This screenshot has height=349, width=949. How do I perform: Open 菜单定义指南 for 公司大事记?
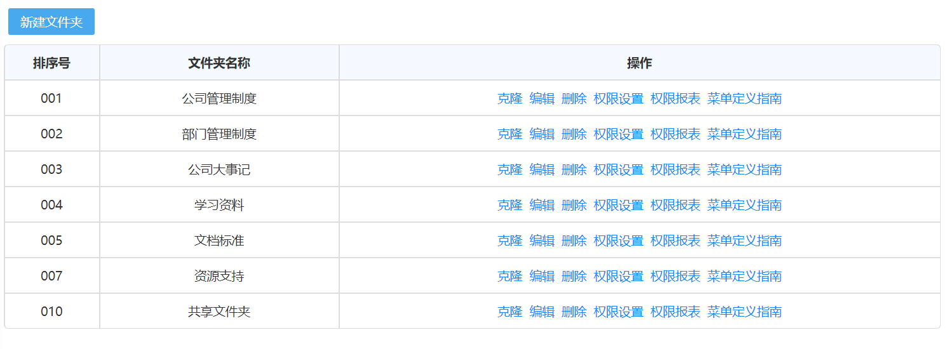[744, 169]
